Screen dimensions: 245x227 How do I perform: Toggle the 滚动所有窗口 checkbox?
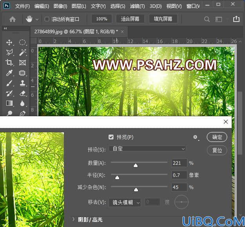tap(47, 19)
